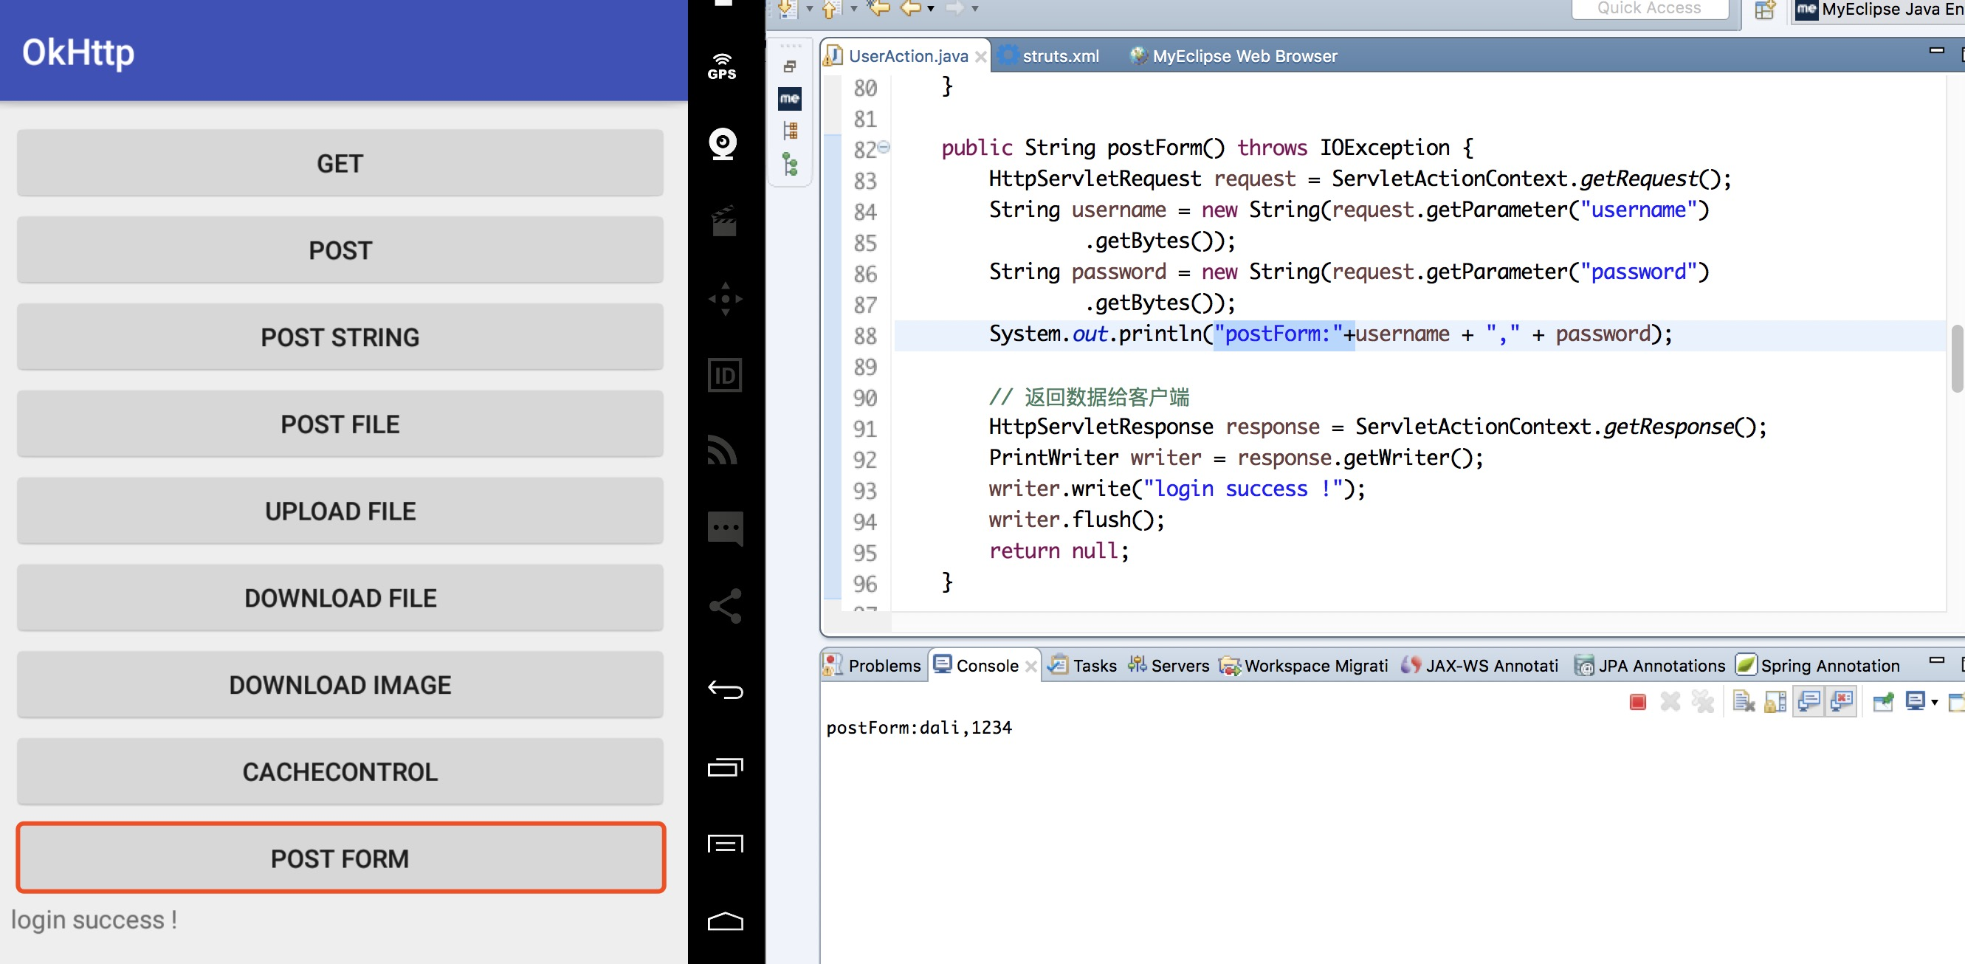Open the display selected console dropdown
Screen dimensions: 1965x964
pyautogui.click(x=1935, y=702)
